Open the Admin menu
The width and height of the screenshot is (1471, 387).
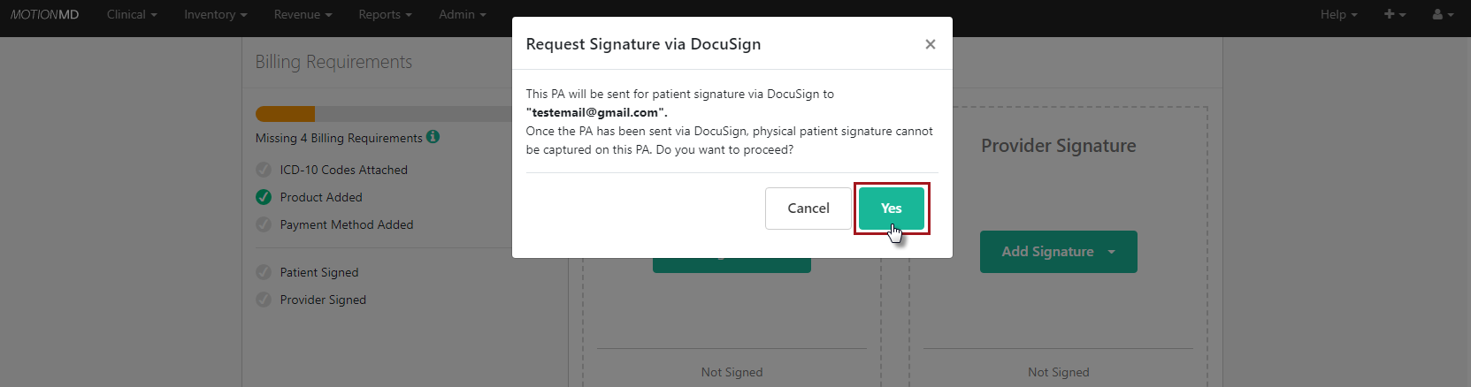462,14
